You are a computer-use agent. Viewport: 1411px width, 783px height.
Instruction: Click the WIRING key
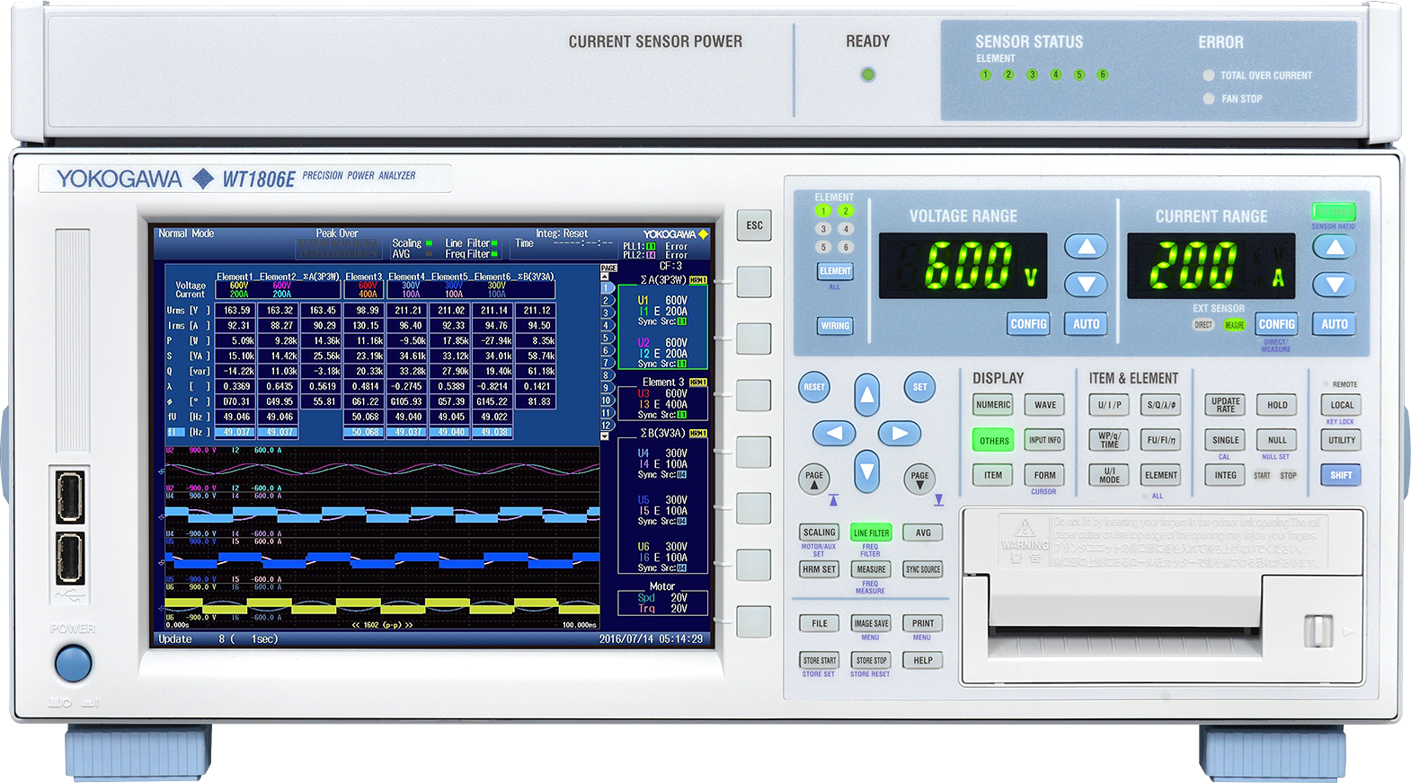[835, 326]
